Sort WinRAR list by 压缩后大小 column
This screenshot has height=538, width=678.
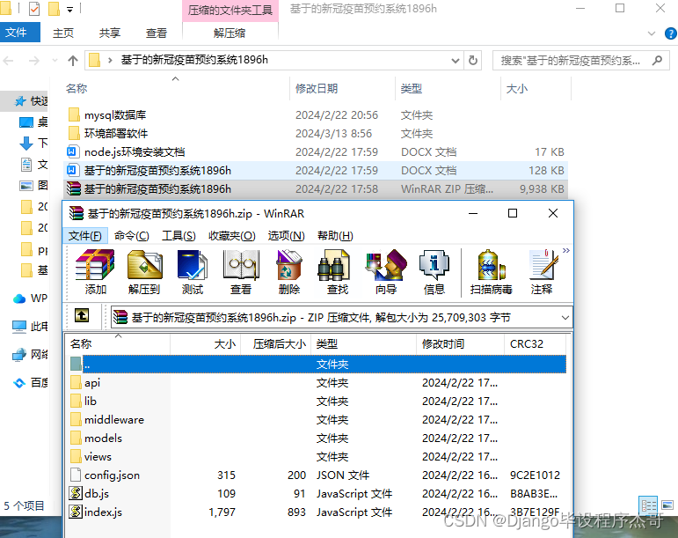276,344
